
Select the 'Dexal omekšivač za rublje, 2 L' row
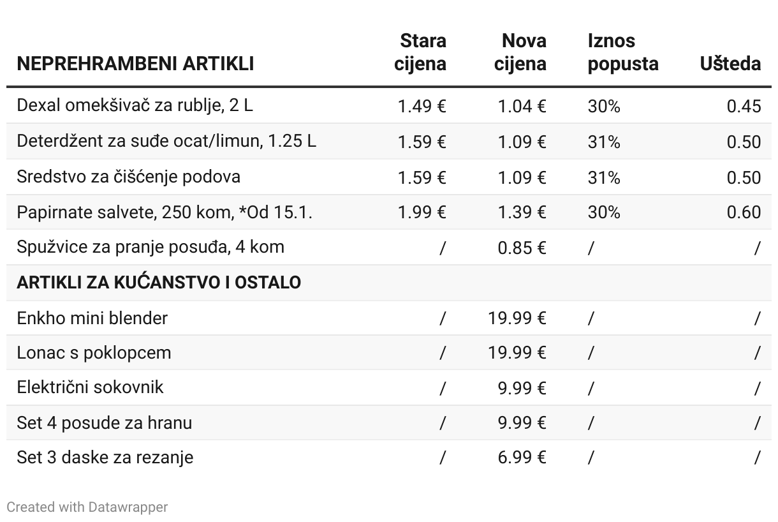135,105
